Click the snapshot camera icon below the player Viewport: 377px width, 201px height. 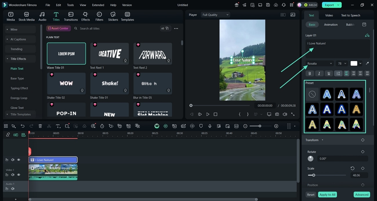click(x=277, y=114)
